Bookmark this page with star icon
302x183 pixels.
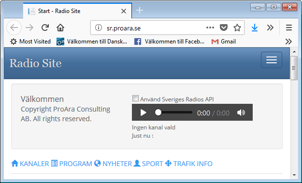(x=237, y=28)
